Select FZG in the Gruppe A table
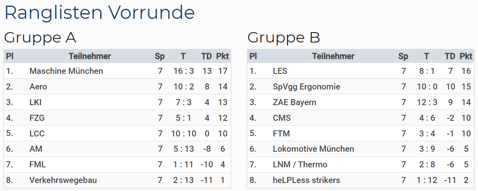 click(x=37, y=118)
